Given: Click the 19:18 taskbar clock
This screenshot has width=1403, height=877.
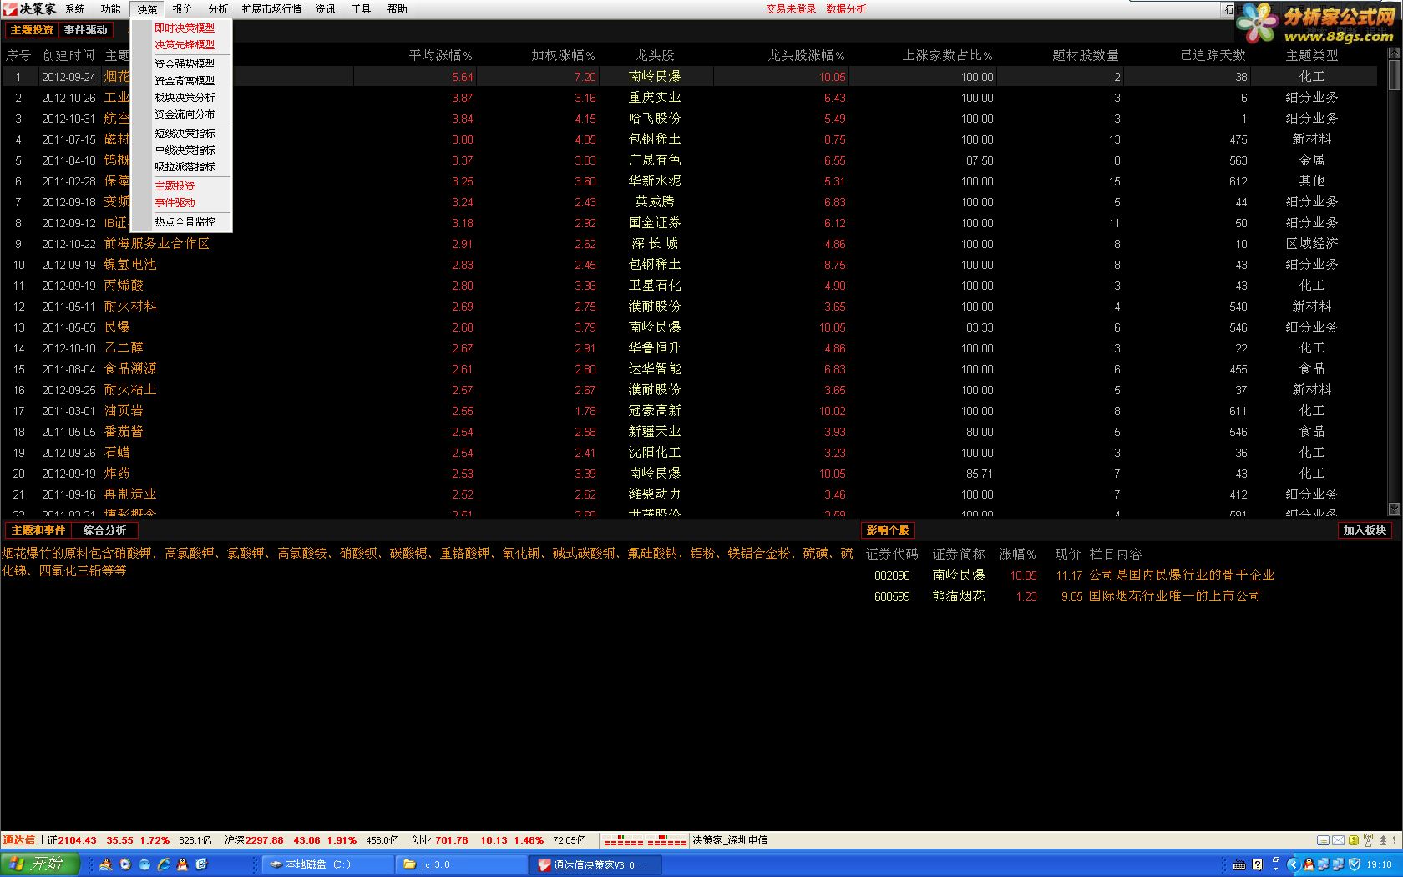Looking at the screenshot, I should 1380,865.
